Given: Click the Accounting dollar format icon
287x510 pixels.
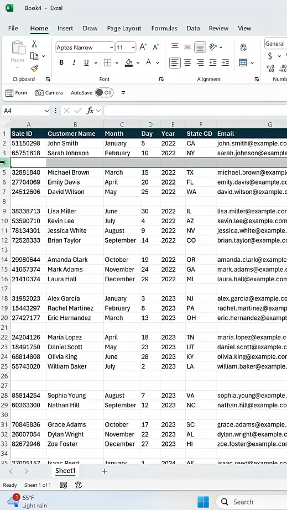Looking at the screenshot, I should (270, 56).
